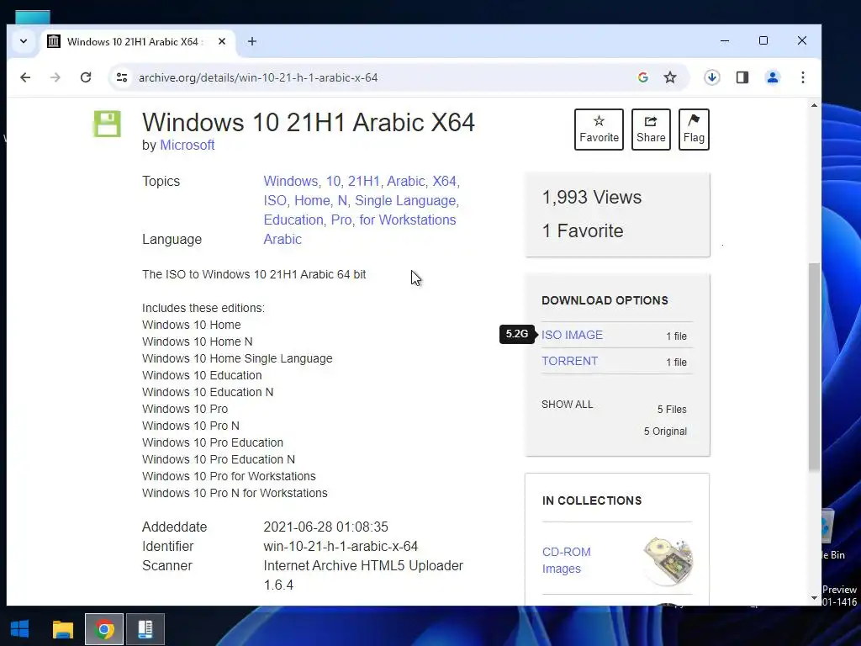The height and width of the screenshot is (646, 861).
Task: Click the scrollbar up arrow
Action: [814, 105]
